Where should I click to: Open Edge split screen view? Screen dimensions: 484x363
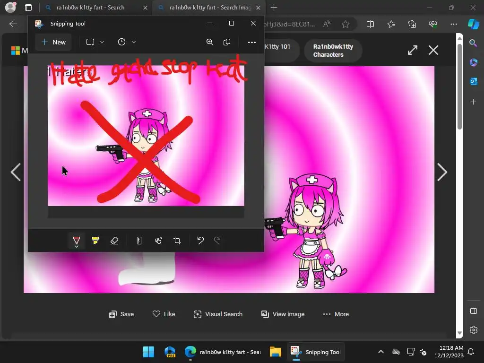pos(370,24)
